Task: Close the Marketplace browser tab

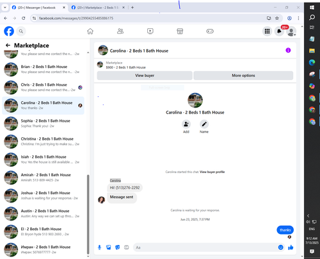Action: [124, 8]
